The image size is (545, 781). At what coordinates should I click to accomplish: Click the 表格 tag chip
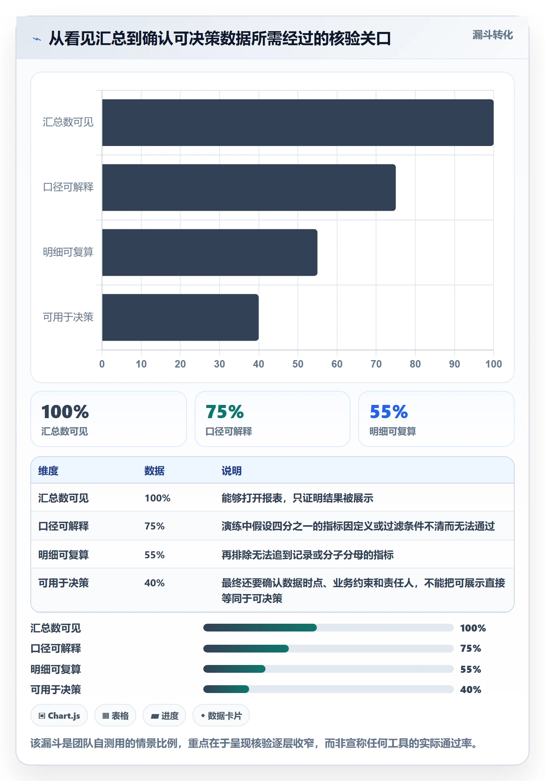(x=115, y=716)
